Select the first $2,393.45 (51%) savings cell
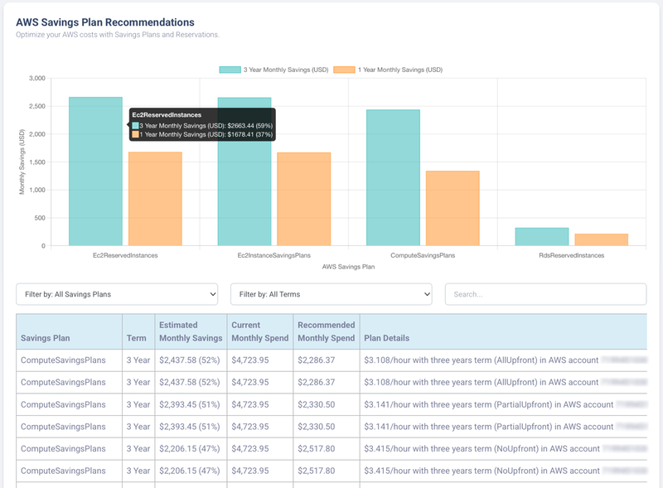The image size is (663, 488). click(191, 404)
